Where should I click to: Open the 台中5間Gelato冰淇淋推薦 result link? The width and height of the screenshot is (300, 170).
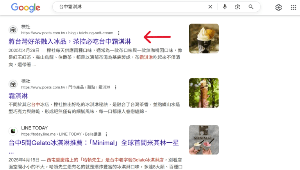pyautogui.click(x=94, y=143)
